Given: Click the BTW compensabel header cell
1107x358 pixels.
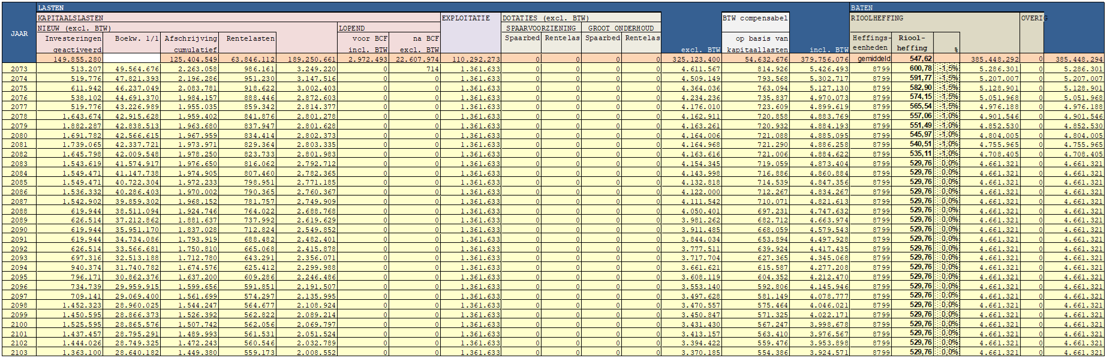Looking at the screenshot, I should [754, 18].
